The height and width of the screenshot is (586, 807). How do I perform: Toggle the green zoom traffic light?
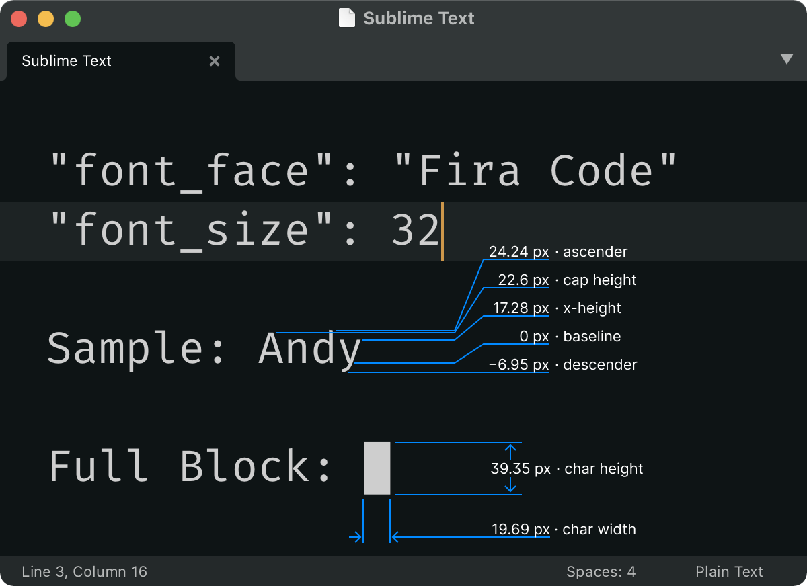point(72,18)
